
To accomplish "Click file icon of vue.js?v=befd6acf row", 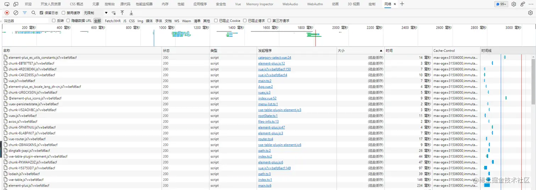I will click(5, 81).
